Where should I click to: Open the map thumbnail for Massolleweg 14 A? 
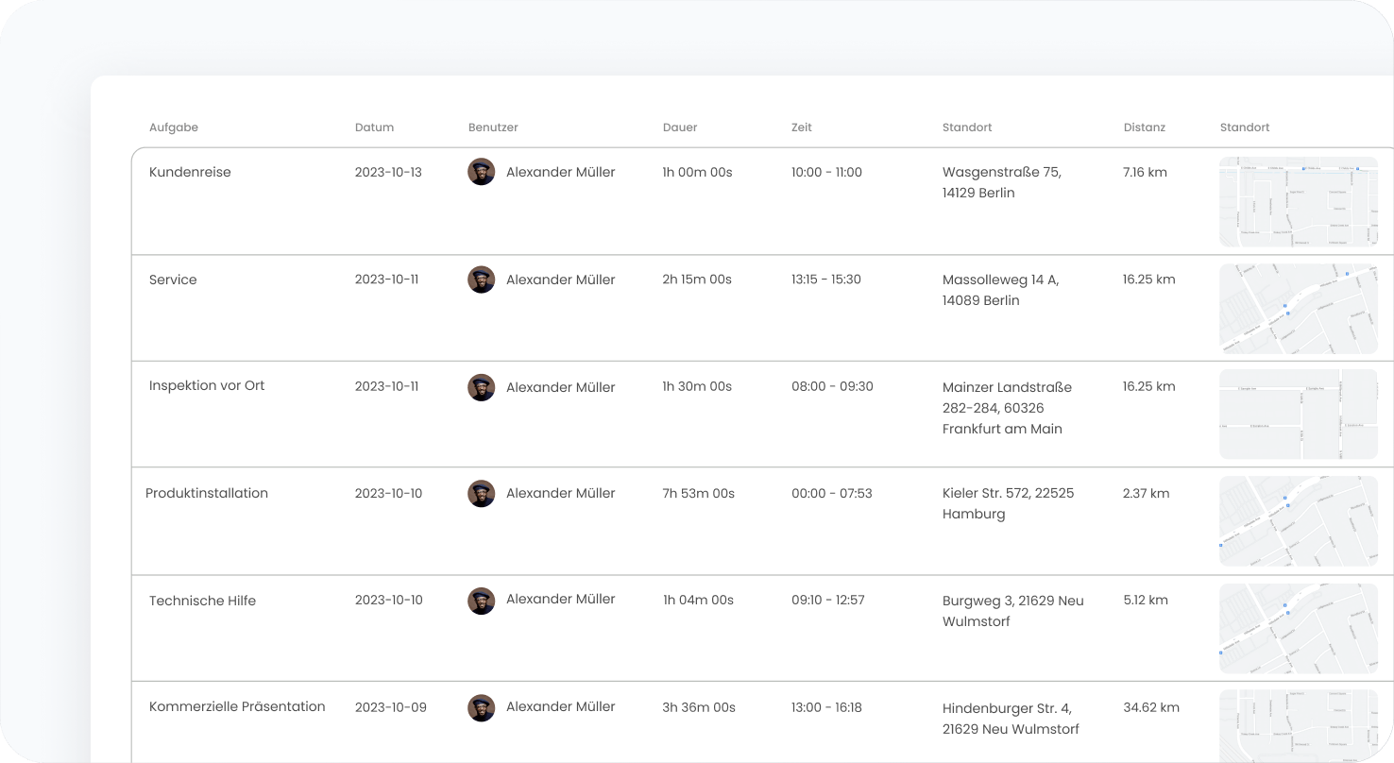pyautogui.click(x=1298, y=309)
